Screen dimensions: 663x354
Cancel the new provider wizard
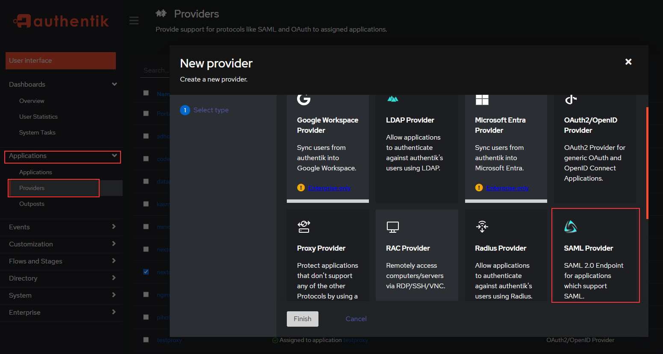[x=356, y=319]
